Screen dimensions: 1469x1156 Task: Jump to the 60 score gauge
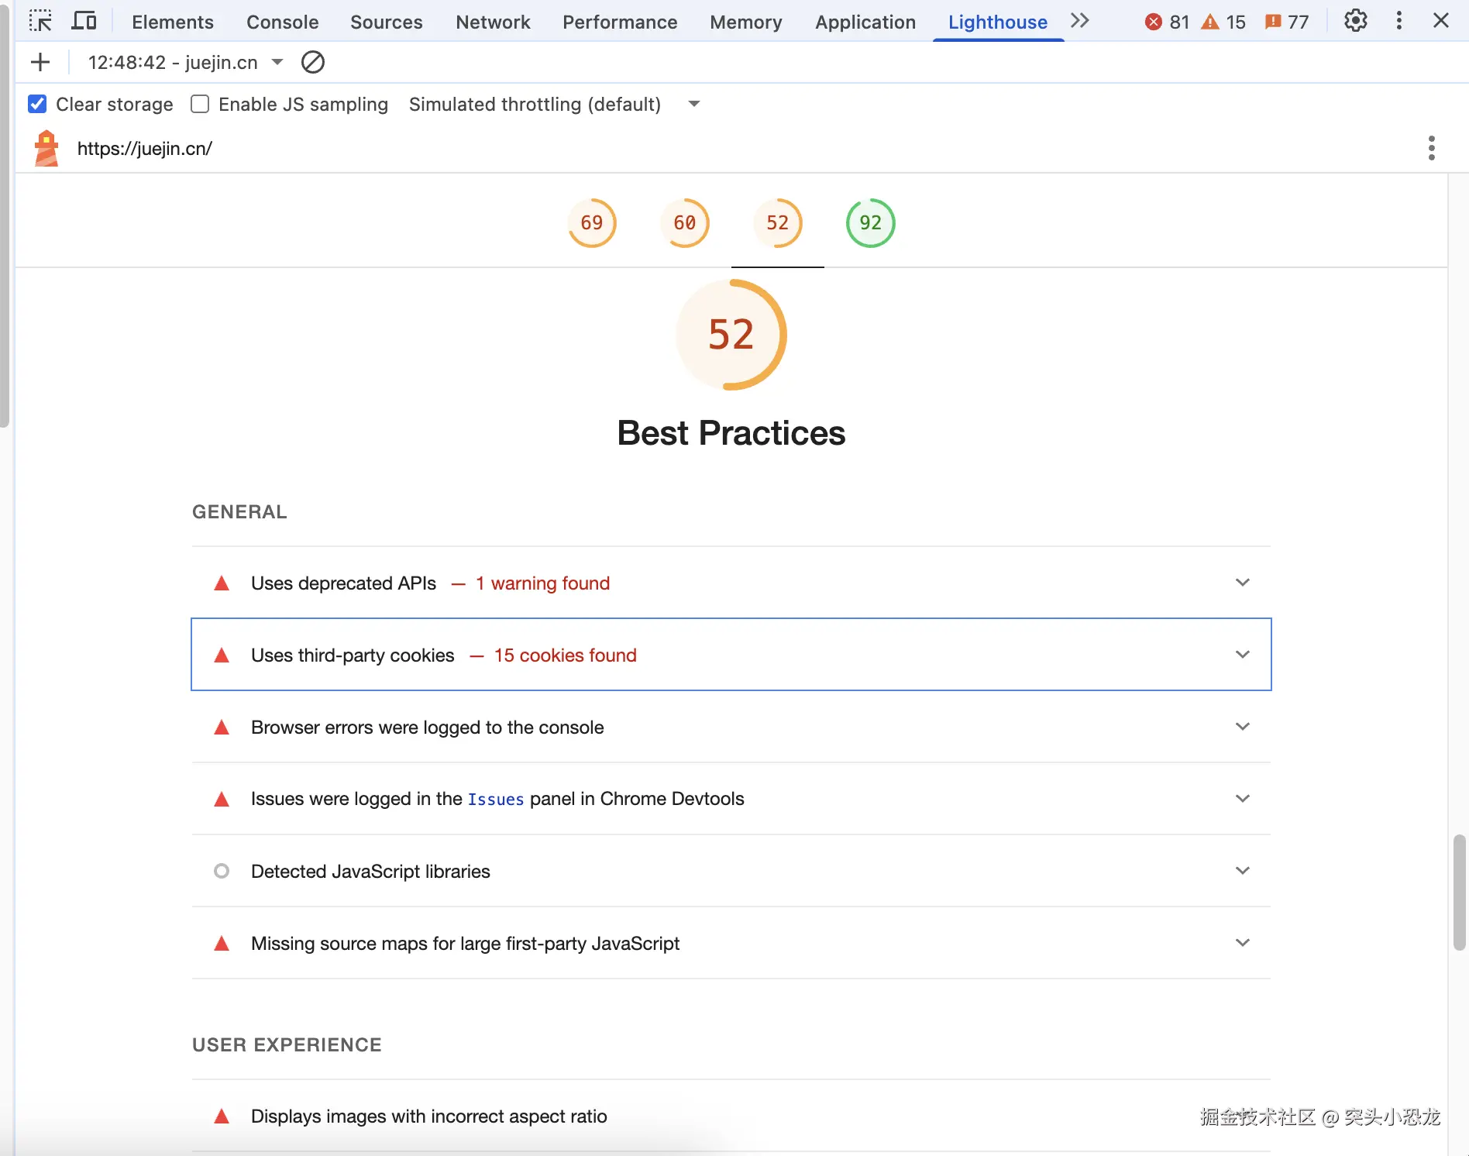pos(685,223)
